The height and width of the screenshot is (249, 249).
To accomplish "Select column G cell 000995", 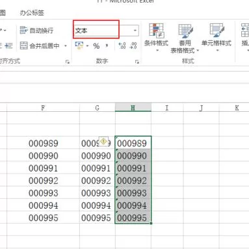I will click(98, 218).
